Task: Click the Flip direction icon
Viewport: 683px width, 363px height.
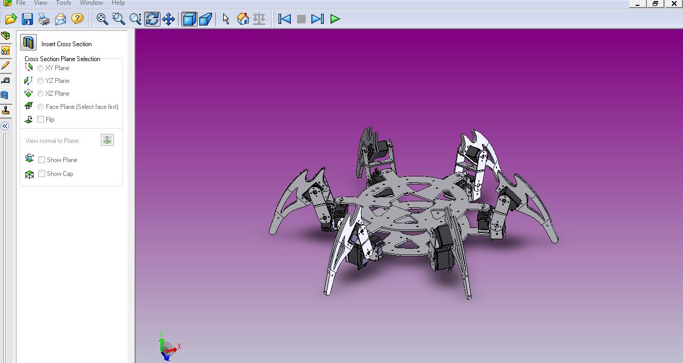Action: pos(29,120)
